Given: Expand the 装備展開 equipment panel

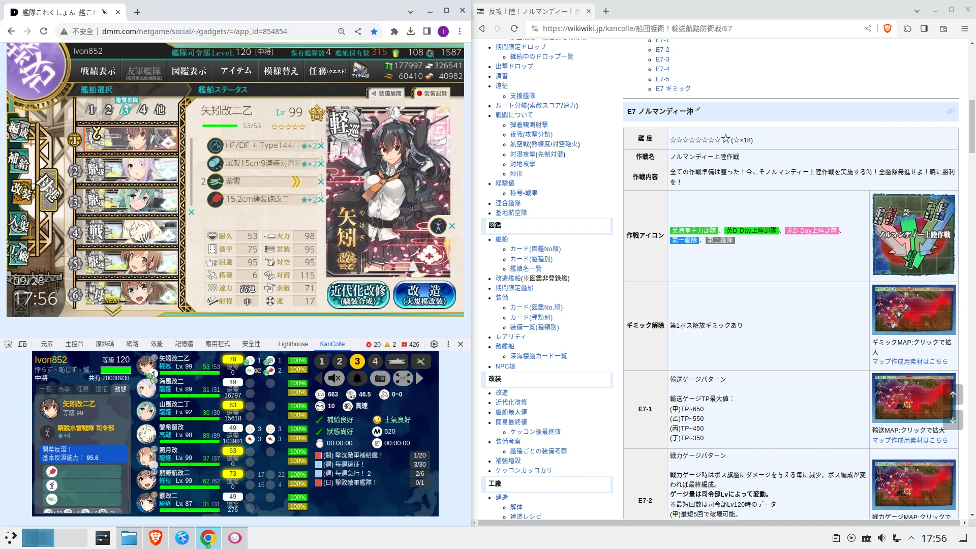Looking at the screenshot, I should click(x=386, y=94).
